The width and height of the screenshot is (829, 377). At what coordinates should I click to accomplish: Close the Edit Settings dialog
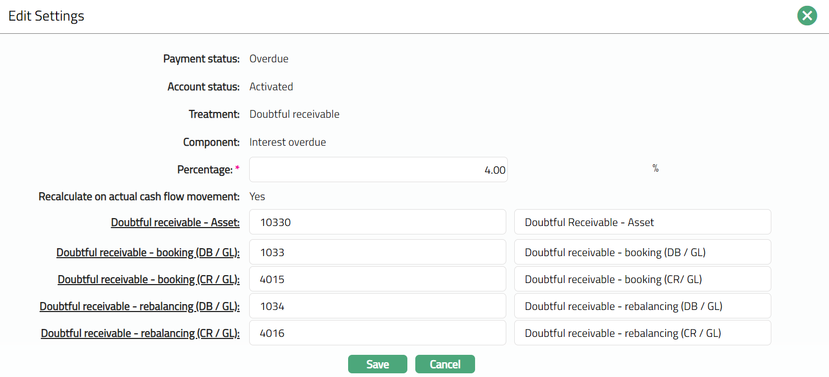(807, 16)
